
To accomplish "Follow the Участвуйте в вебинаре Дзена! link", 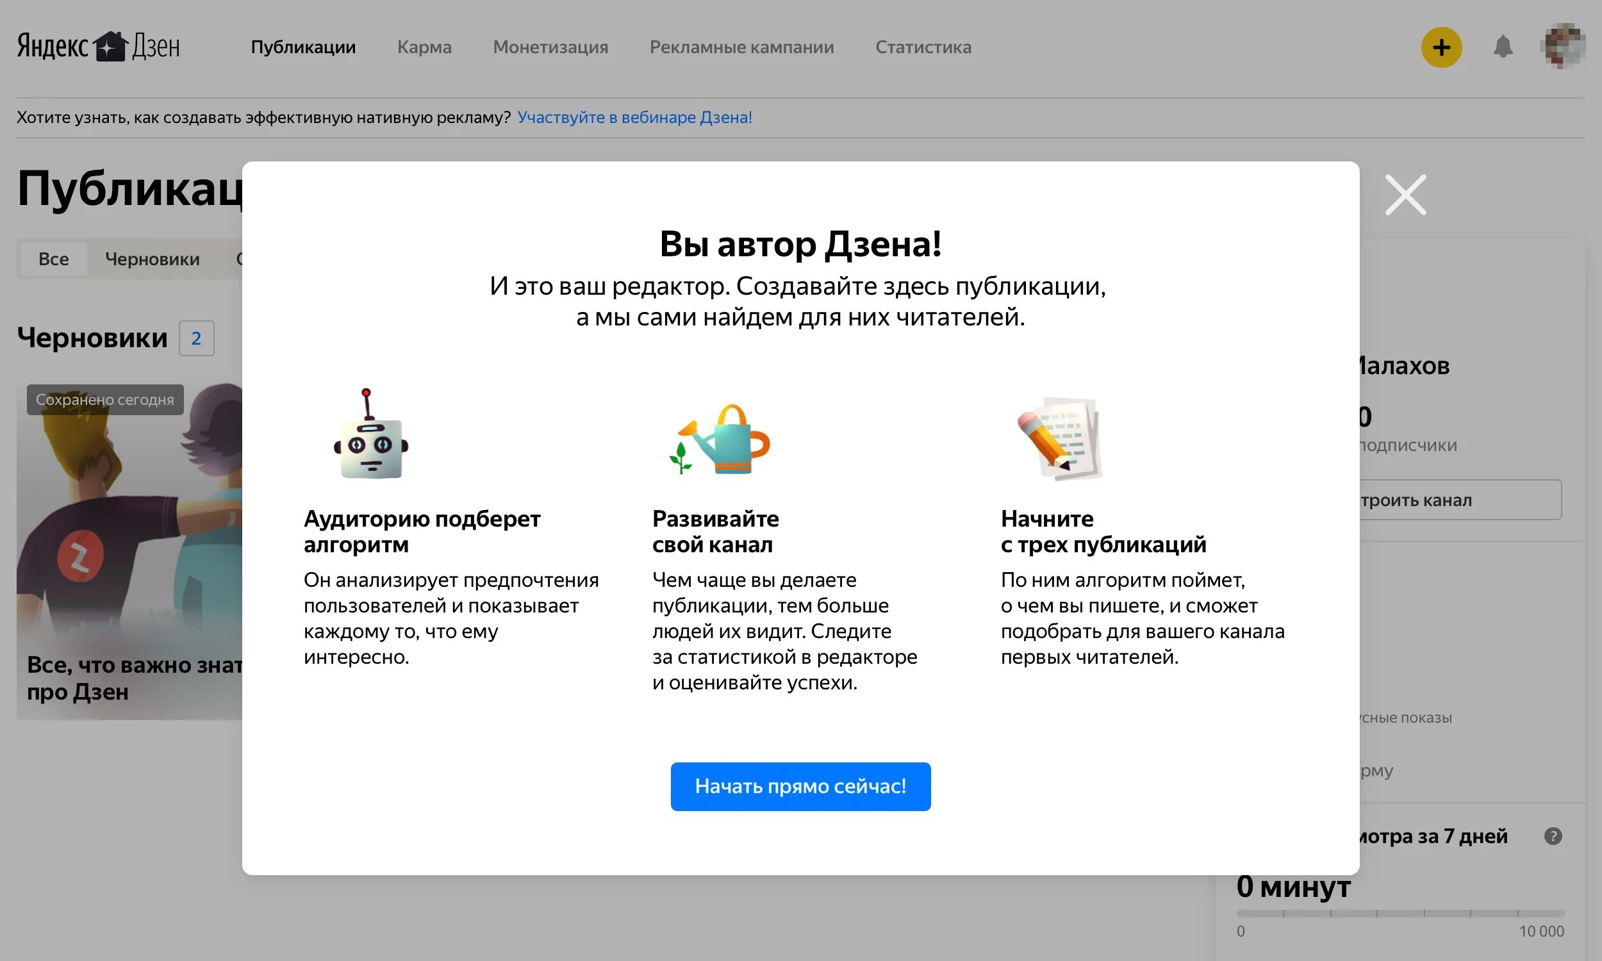I will coord(634,117).
